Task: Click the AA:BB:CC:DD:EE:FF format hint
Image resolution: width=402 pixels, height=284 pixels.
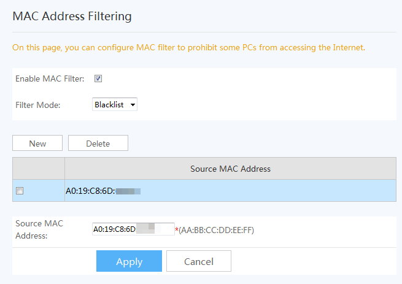Action: (x=217, y=231)
